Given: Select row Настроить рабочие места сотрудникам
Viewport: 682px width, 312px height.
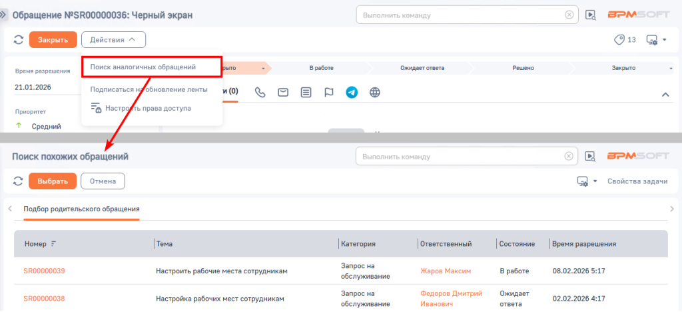Looking at the screenshot, I should pos(340,271).
